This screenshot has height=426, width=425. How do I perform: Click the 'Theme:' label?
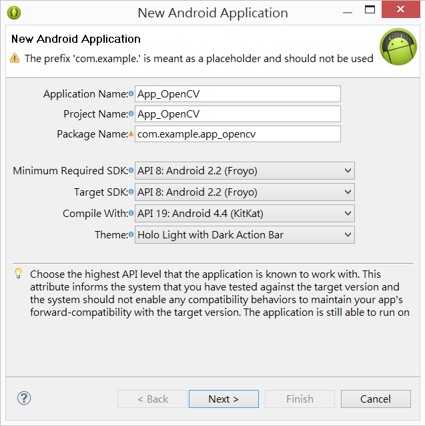111,235
